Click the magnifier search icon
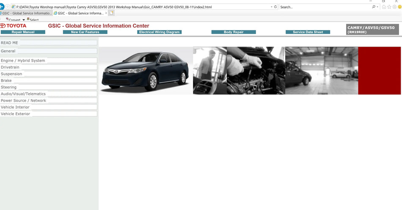Screen dimensions: 402x210 click(374, 7)
